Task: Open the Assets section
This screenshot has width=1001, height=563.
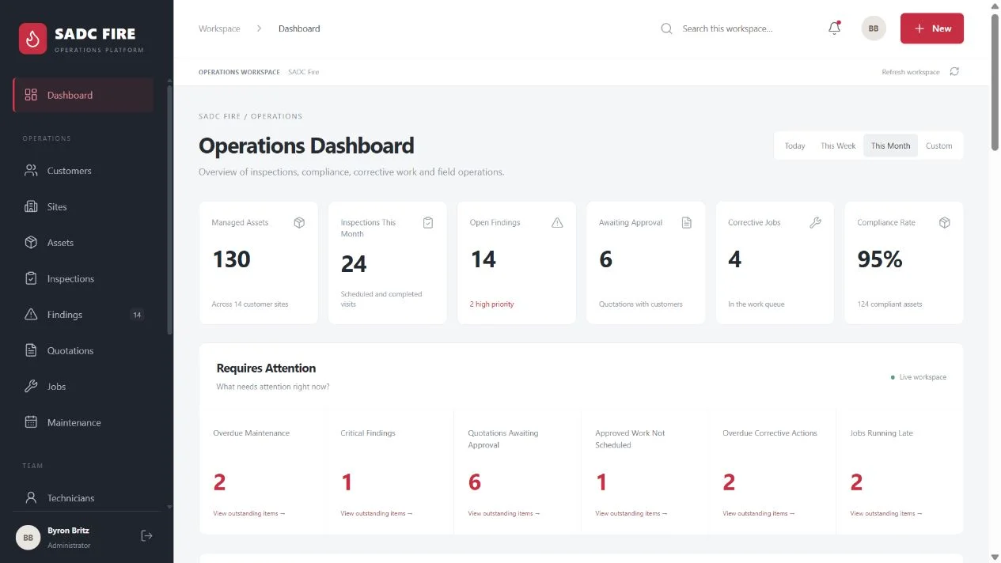Action: coord(83,243)
